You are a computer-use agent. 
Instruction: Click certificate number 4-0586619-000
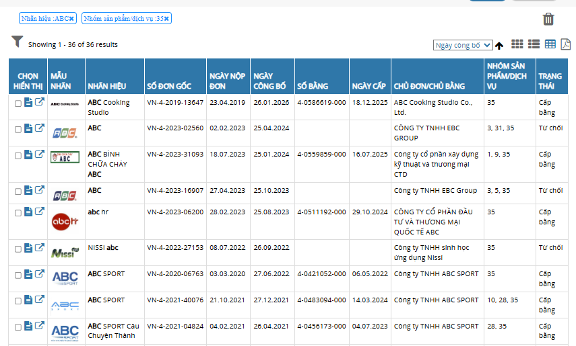point(321,103)
